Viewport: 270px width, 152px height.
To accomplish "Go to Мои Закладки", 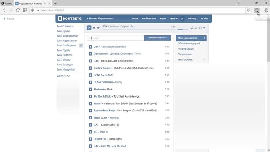I will coord(65,65).
